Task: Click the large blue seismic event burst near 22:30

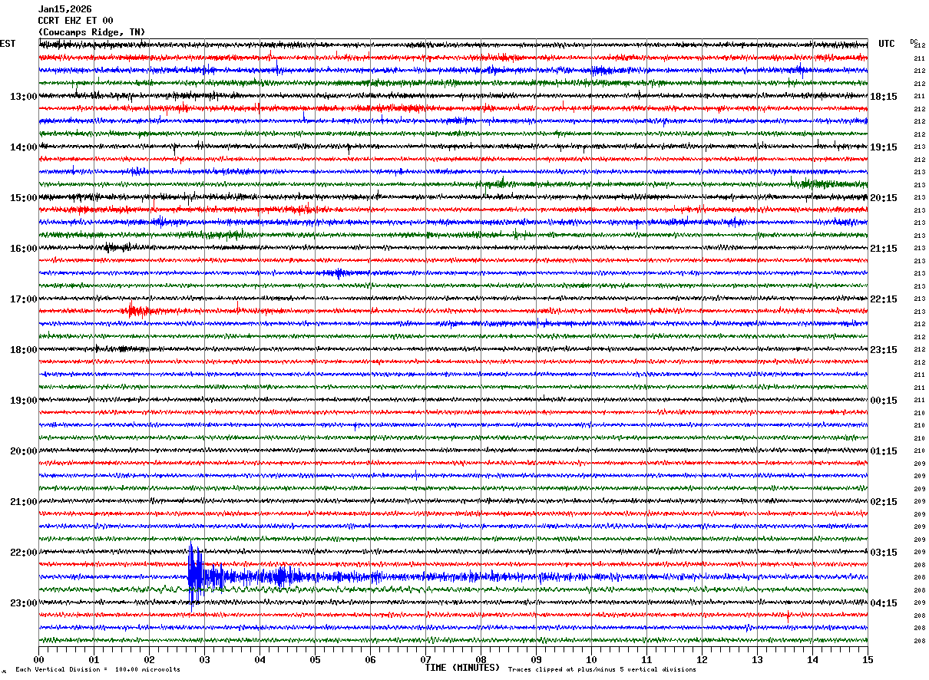Action: [x=197, y=576]
